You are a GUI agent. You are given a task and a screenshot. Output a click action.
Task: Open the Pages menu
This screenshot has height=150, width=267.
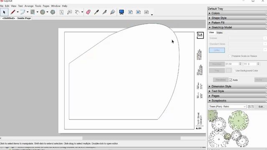click(x=46, y=6)
